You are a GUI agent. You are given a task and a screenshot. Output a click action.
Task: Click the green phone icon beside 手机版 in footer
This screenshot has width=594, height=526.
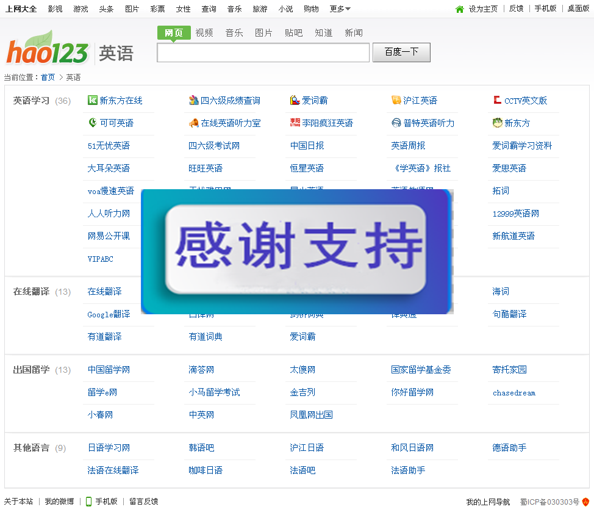point(88,502)
